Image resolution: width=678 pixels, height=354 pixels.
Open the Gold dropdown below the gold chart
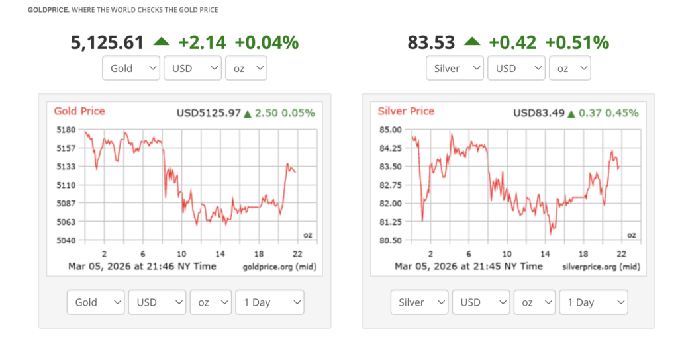[x=95, y=302]
